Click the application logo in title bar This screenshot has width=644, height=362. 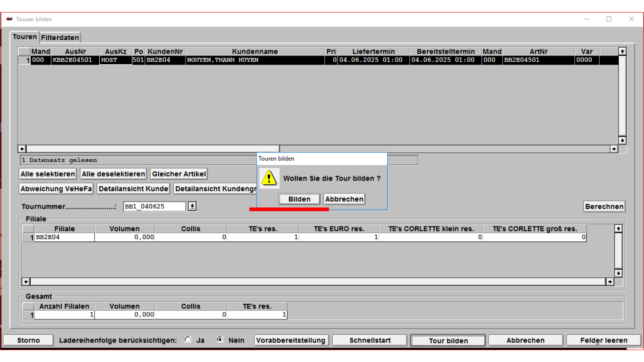tap(9, 19)
